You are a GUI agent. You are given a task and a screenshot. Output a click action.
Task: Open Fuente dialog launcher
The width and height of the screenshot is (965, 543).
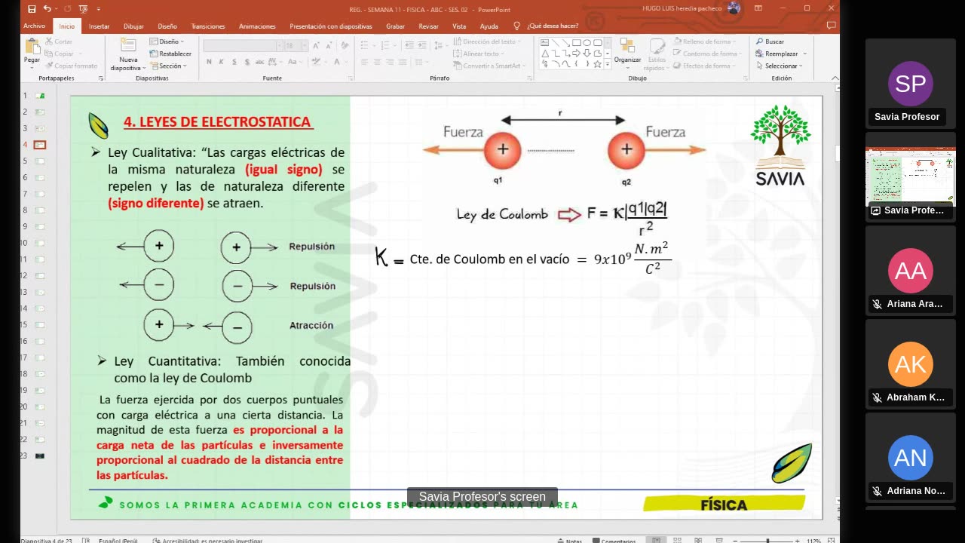(x=351, y=78)
